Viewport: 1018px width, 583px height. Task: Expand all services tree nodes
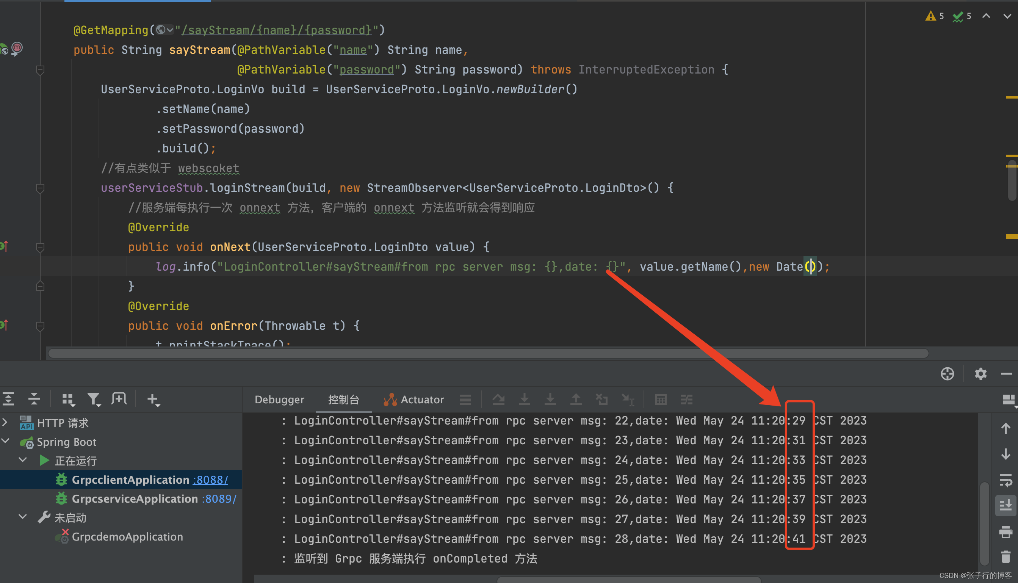8,399
